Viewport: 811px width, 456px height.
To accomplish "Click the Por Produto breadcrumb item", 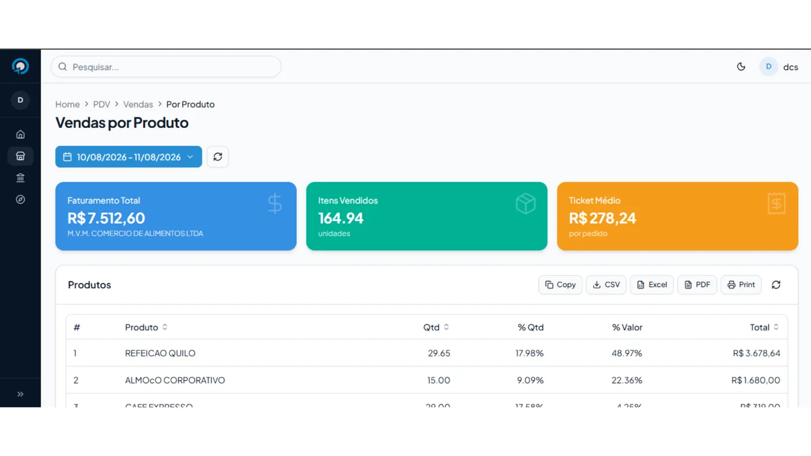I will pyautogui.click(x=191, y=104).
